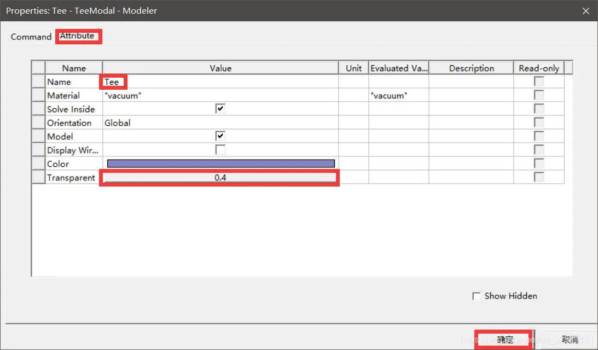This screenshot has height=350, width=598.
Task: Check Read-only for the Material row
Action: click(x=539, y=95)
